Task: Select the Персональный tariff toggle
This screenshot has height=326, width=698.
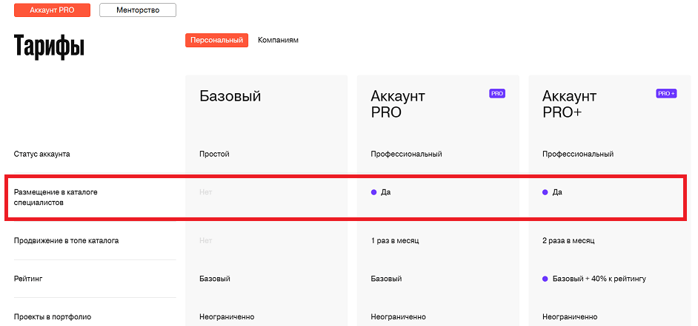Action: pos(216,40)
